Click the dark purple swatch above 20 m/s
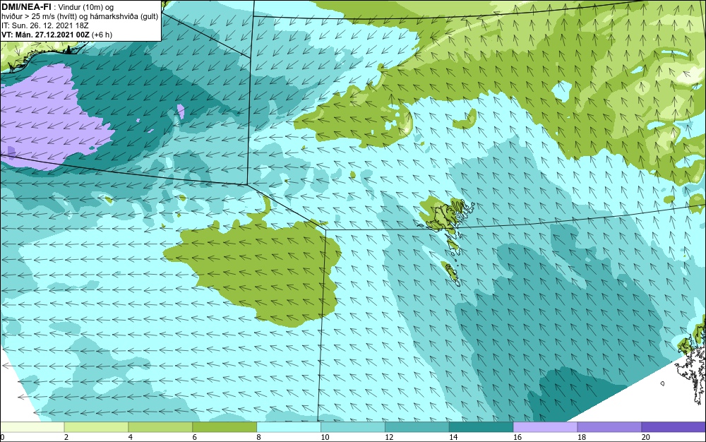Screen dimensions: 706x442 click(674, 427)
